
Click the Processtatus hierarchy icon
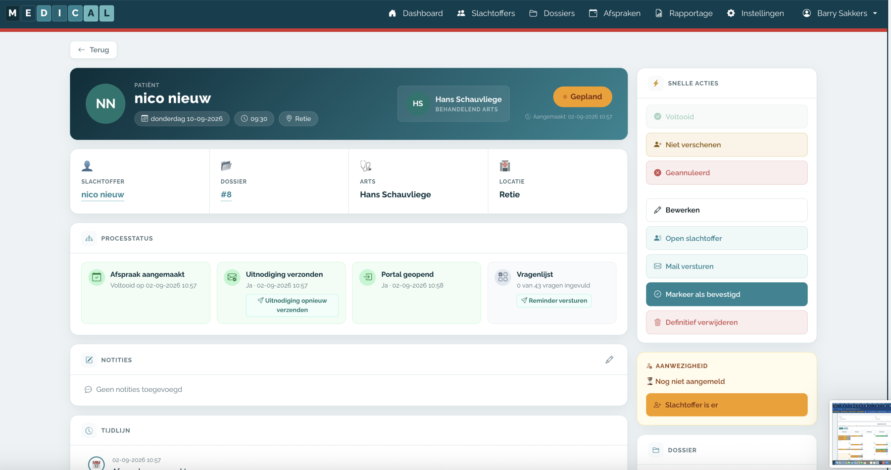[x=89, y=239]
